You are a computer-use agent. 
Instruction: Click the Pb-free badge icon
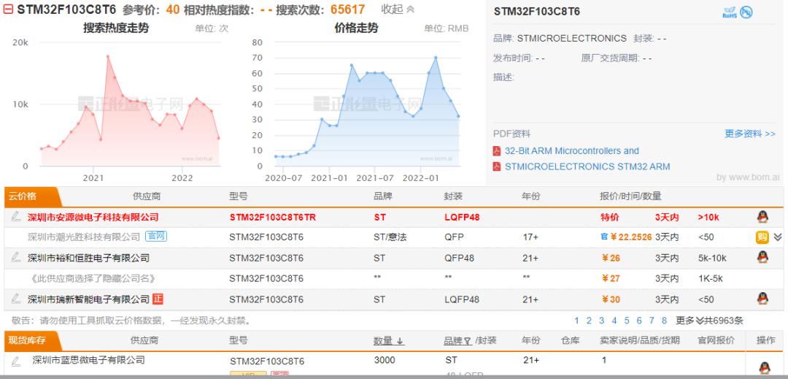(746, 12)
